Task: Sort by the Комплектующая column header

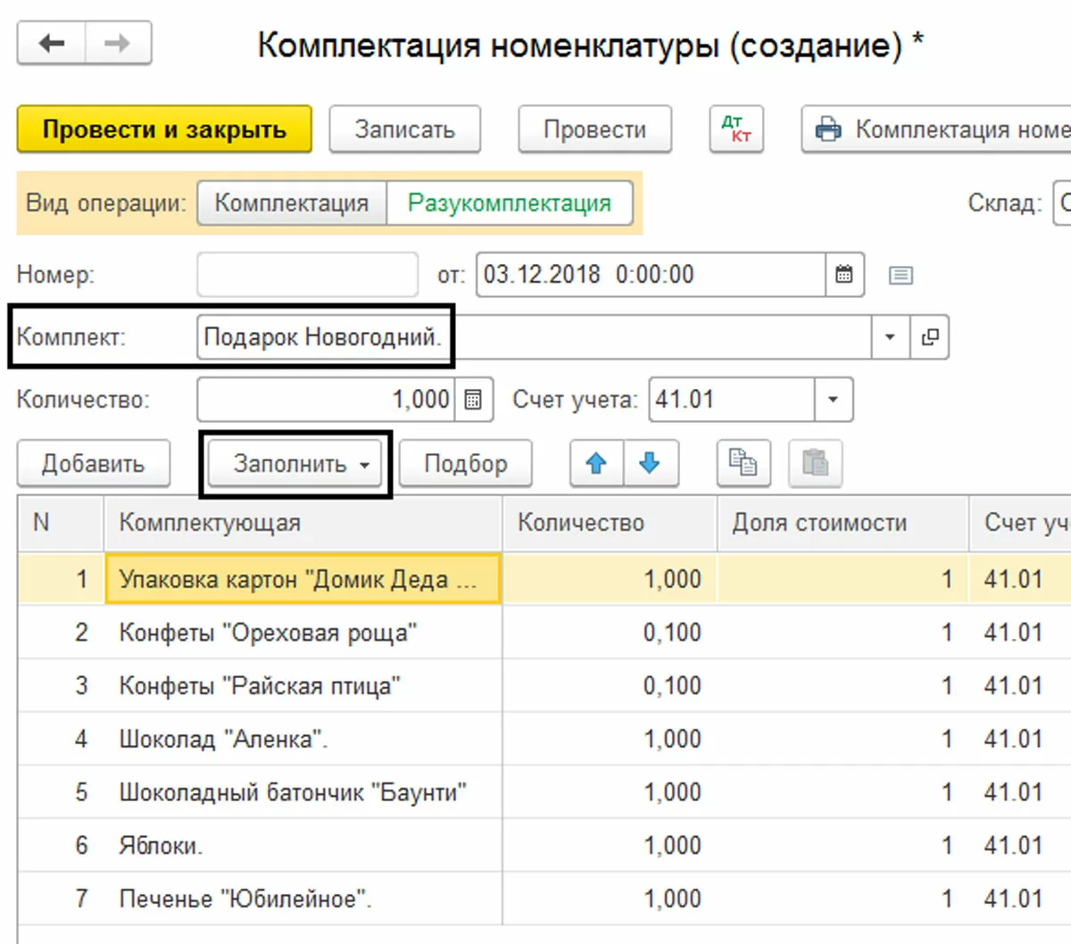Action: pyautogui.click(x=302, y=523)
